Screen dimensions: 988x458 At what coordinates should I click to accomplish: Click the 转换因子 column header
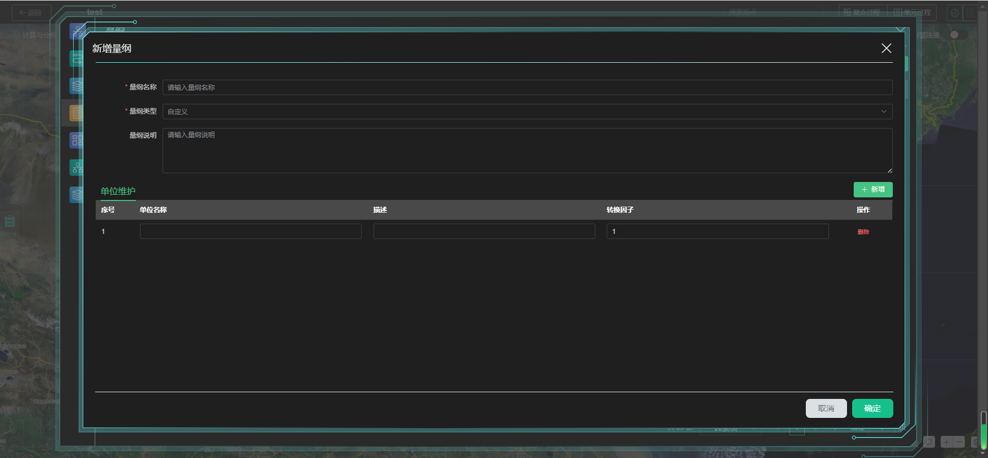tap(620, 210)
